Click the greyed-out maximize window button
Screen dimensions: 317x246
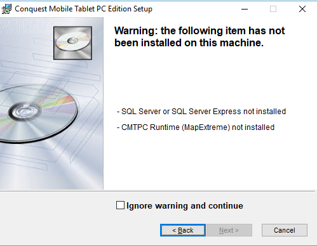point(273,9)
